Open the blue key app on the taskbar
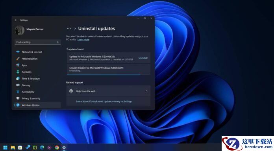Image resolution: width=274 pixels, height=151 pixels. (x=28, y=147)
